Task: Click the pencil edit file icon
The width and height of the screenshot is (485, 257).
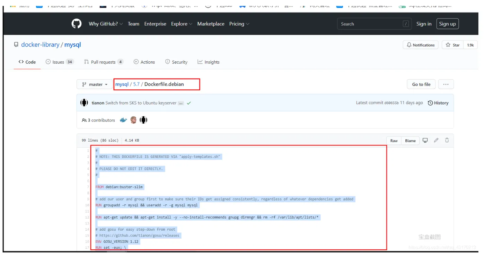Action: (x=436, y=140)
